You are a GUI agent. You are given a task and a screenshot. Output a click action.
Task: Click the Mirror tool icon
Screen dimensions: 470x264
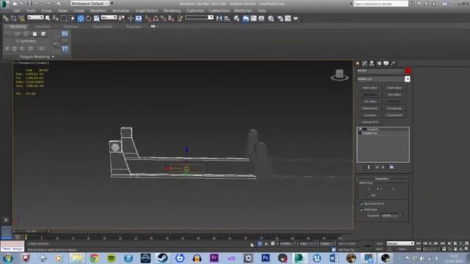coord(219,18)
